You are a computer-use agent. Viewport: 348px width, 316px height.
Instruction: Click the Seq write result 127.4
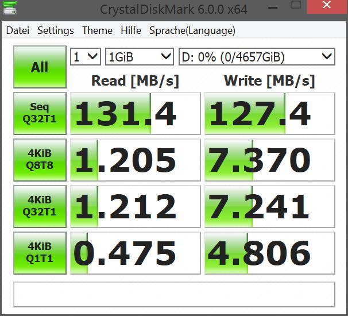[x=270, y=114]
